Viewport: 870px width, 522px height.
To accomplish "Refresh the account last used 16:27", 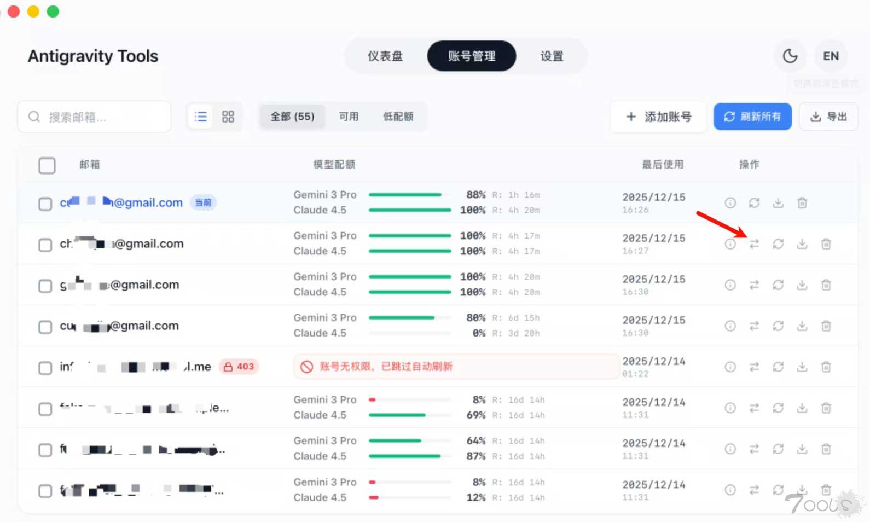I will pos(778,244).
